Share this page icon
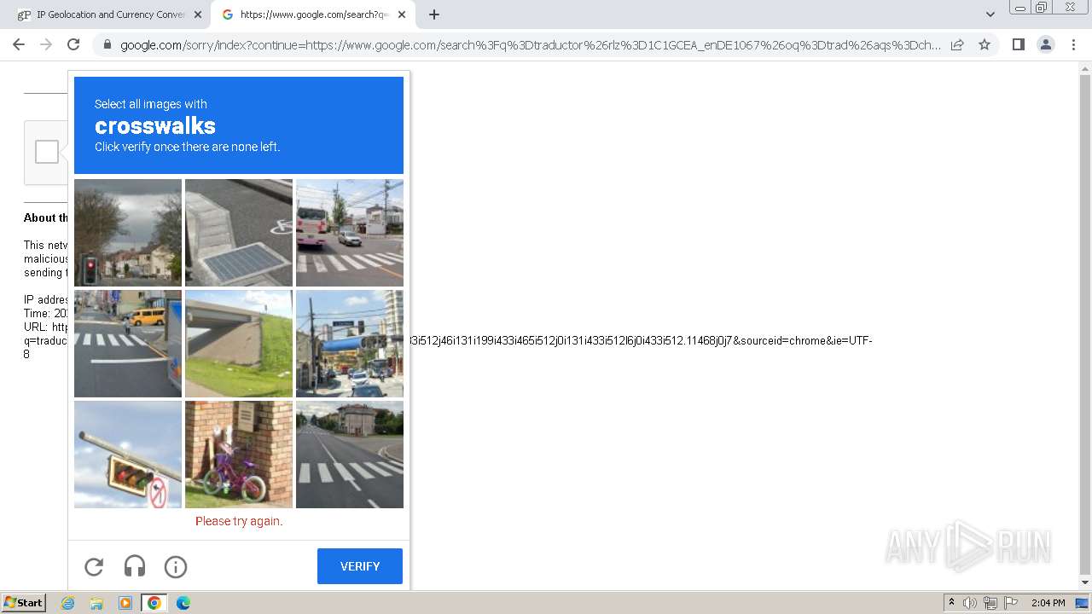 coord(957,44)
